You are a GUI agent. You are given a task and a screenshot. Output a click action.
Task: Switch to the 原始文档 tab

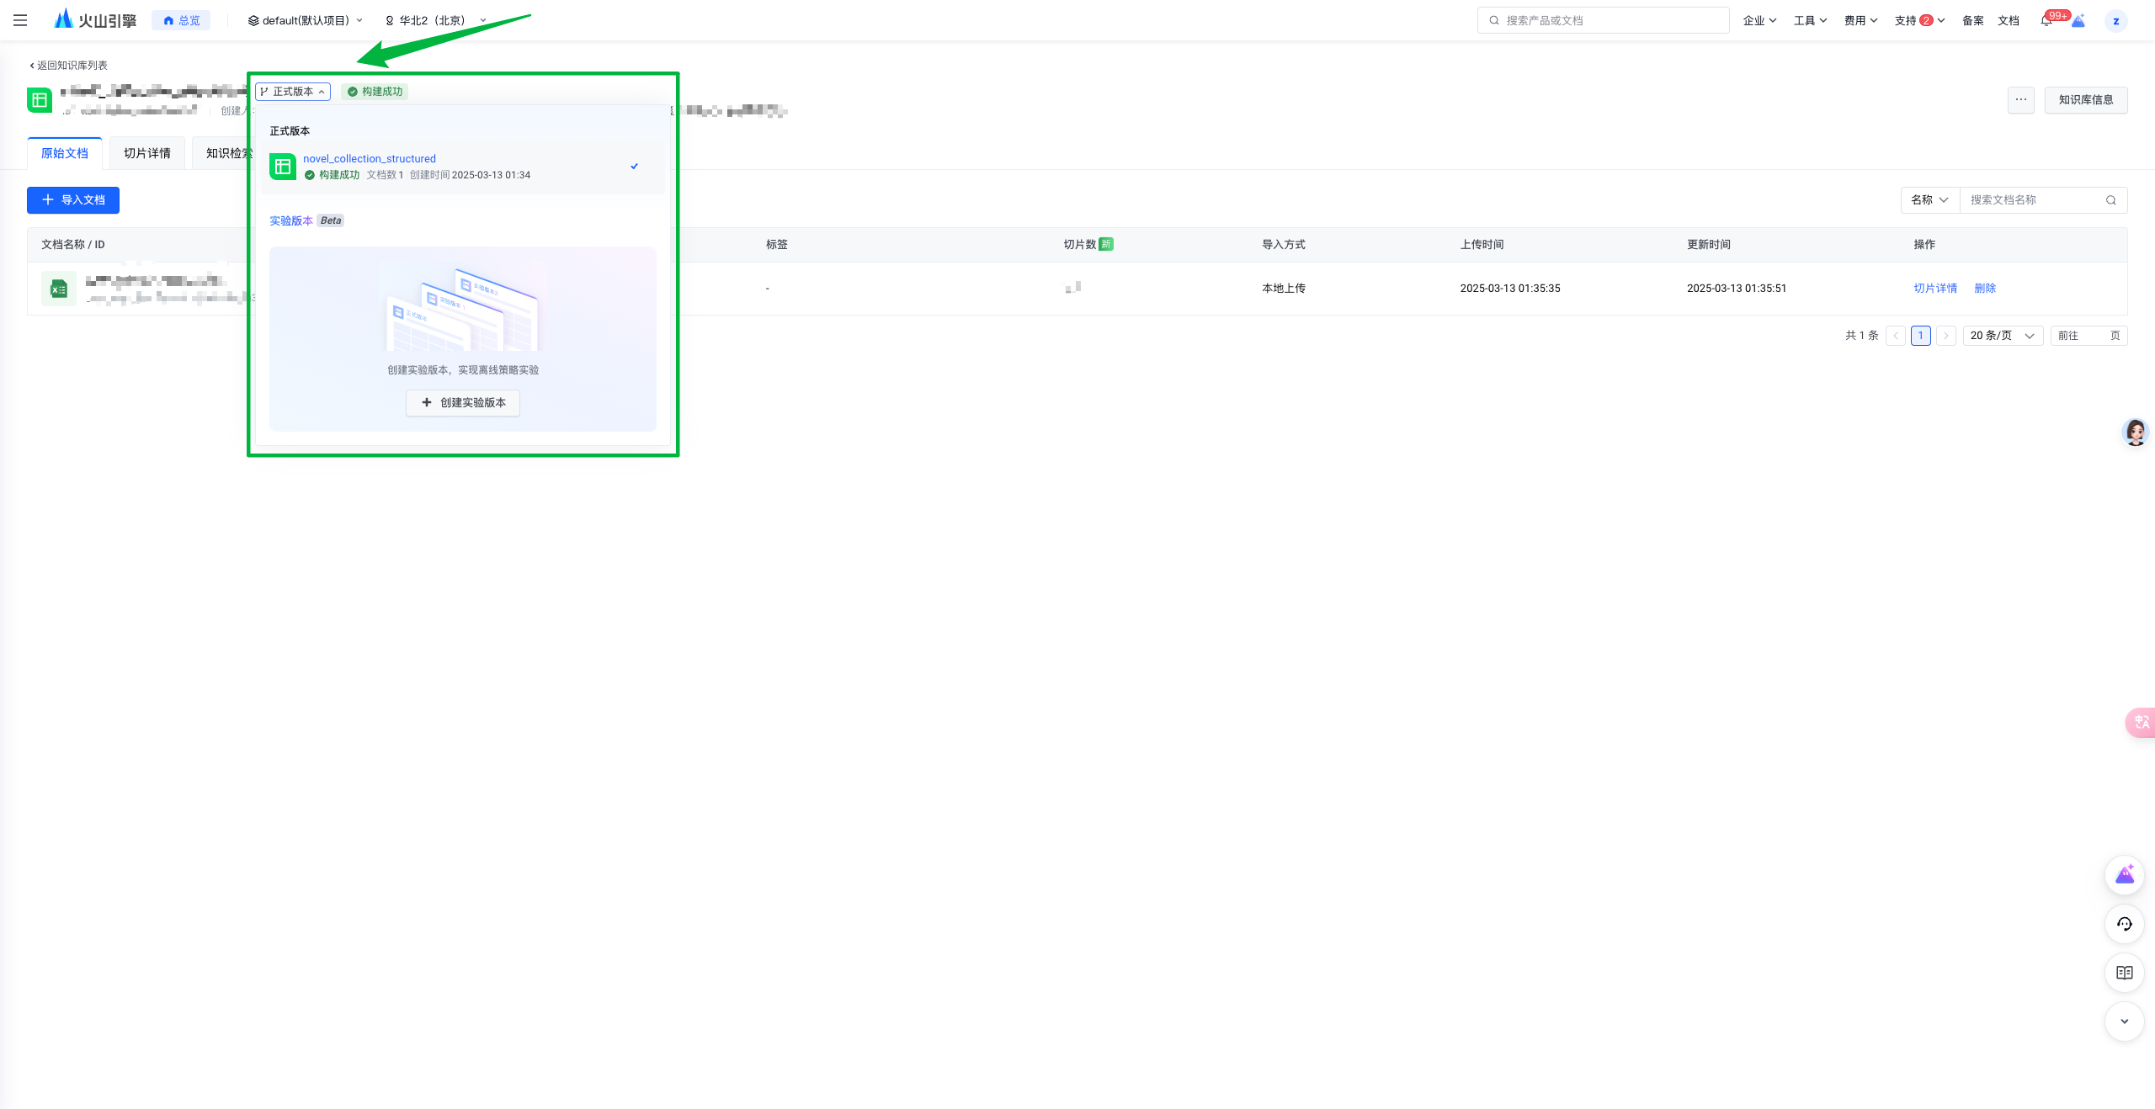65,153
